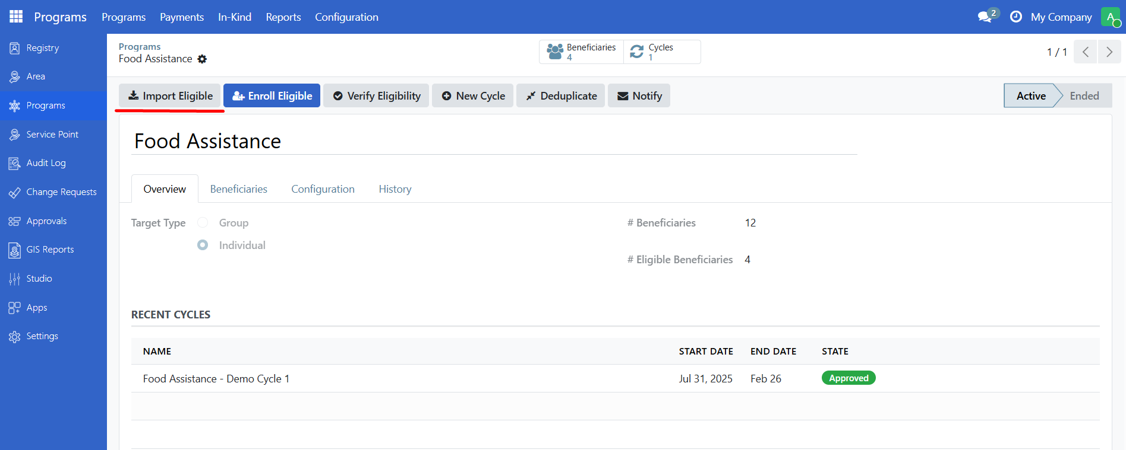Open Food Assistance - Demo Cycle 1 row
Viewport: 1126px width, 450px height.
click(x=216, y=379)
